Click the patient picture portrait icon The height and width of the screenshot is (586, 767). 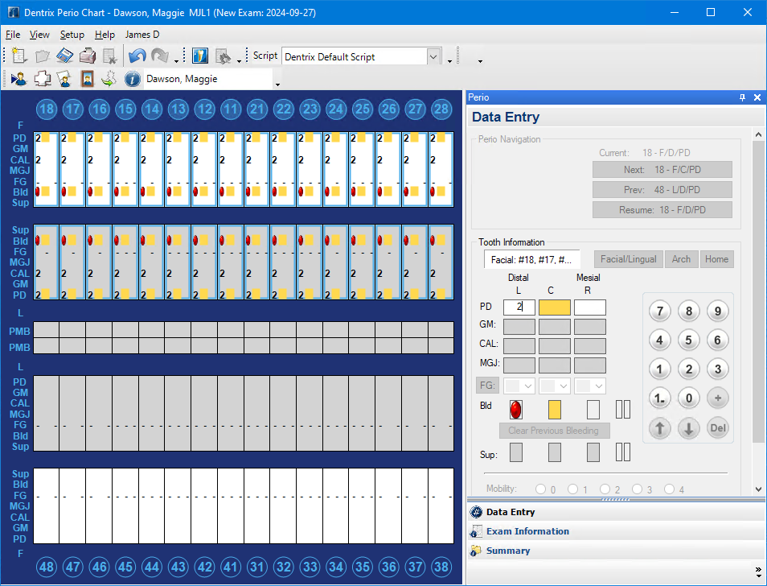87,79
